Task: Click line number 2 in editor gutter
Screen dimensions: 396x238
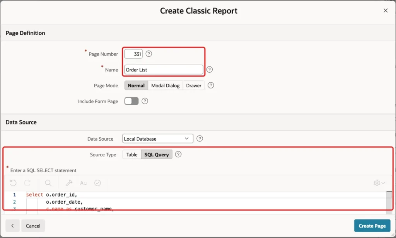Action: 14,202
